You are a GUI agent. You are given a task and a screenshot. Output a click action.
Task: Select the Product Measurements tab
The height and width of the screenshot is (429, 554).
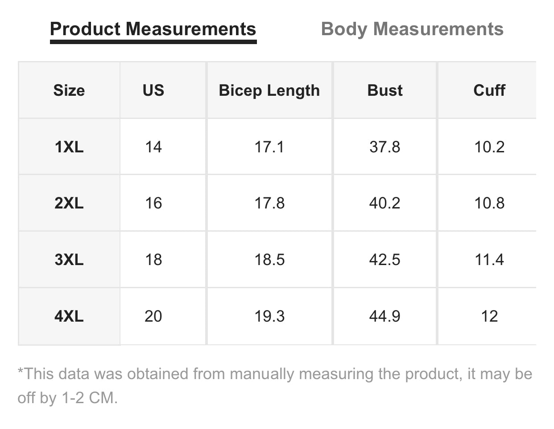pyautogui.click(x=153, y=29)
